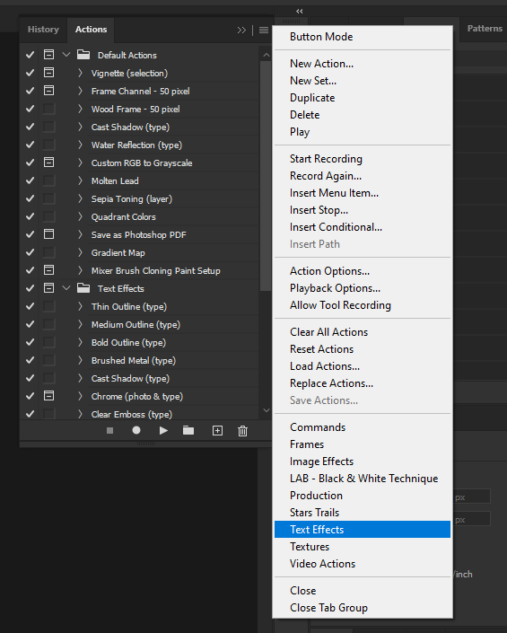Click scroll up arrow in Actions list
This screenshot has width=507, height=633.
(x=267, y=55)
